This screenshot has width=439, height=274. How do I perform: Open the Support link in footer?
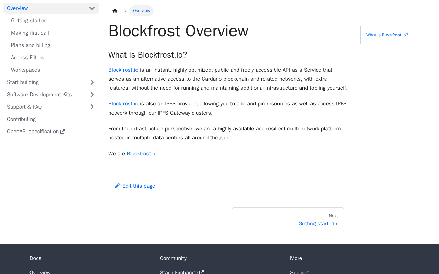(x=299, y=272)
